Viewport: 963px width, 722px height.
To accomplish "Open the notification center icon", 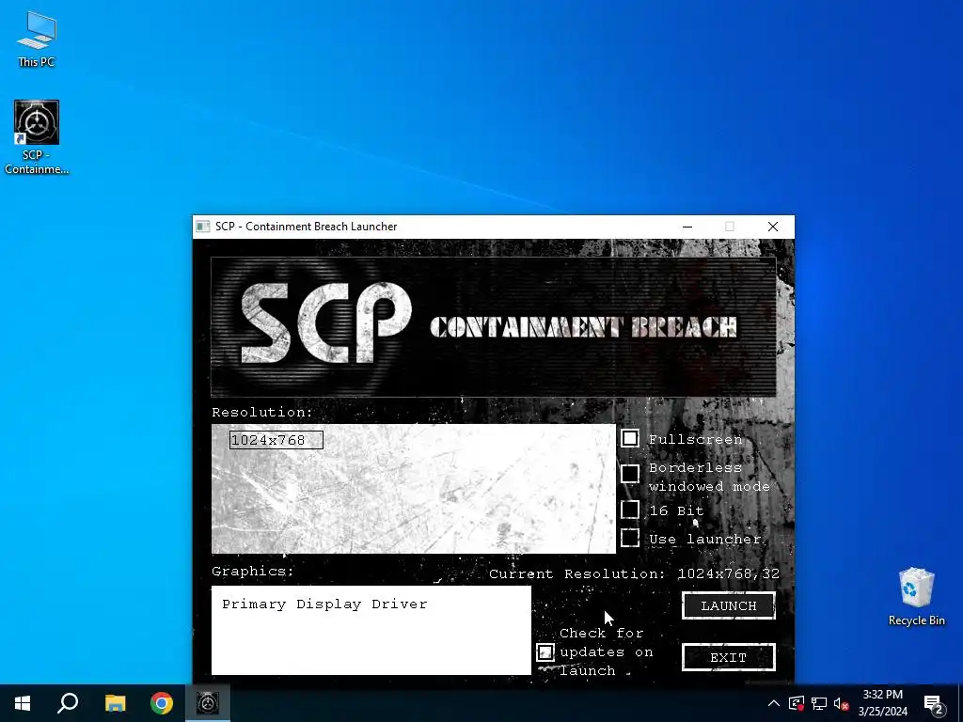I will pyautogui.click(x=934, y=703).
